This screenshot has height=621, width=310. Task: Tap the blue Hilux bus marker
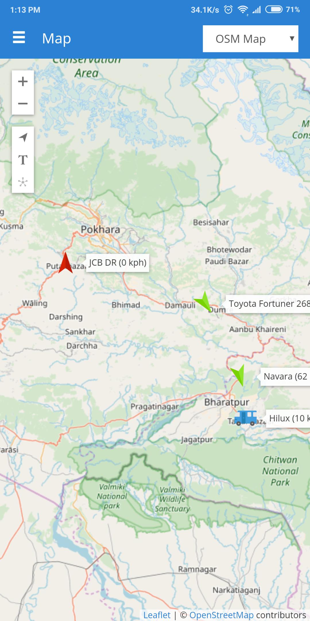(x=246, y=418)
